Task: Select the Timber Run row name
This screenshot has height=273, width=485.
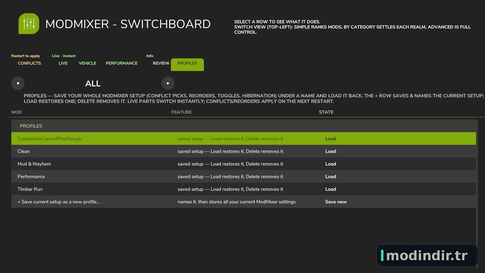Action: click(x=30, y=189)
